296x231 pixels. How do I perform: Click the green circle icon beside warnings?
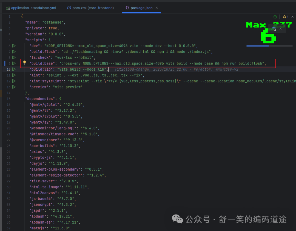tap(275, 17)
